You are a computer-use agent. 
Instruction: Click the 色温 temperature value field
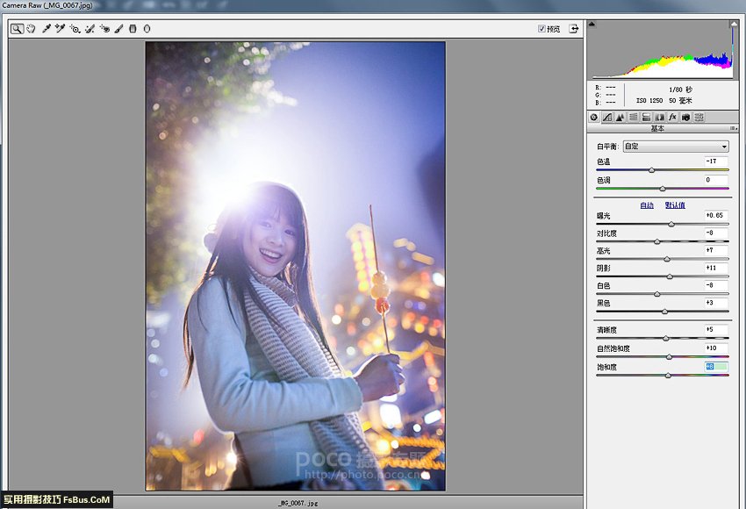click(x=715, y=162)
